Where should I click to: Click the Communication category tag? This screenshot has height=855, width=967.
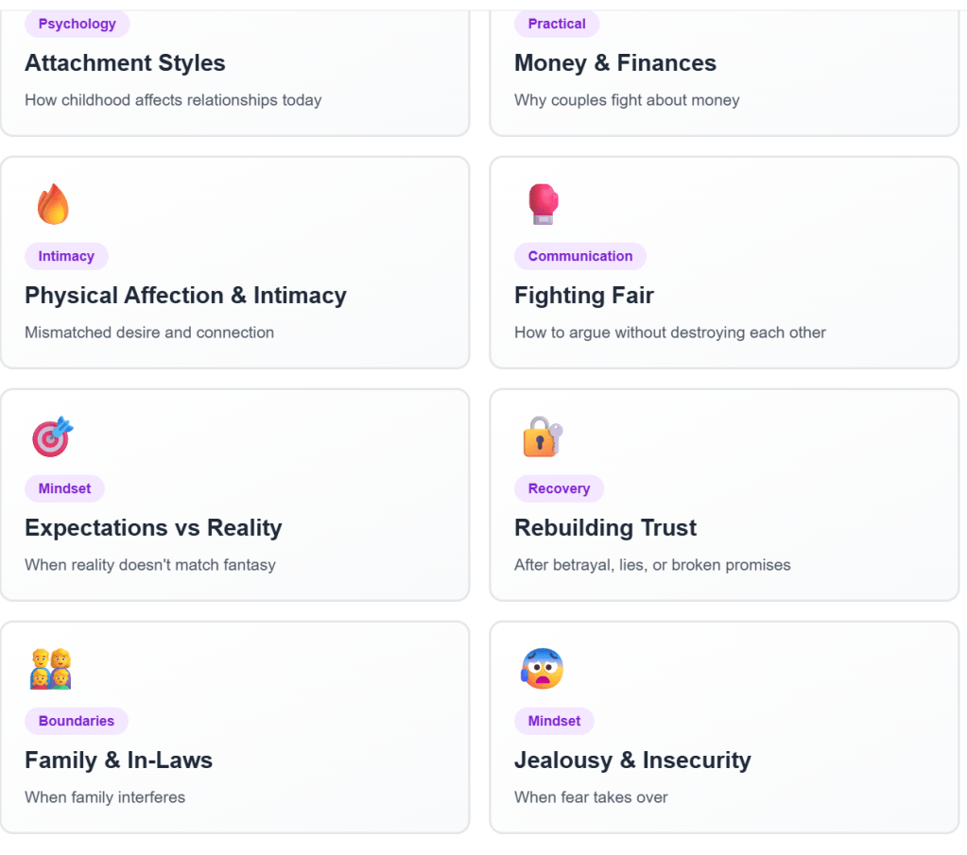click(x=580, y=256)
